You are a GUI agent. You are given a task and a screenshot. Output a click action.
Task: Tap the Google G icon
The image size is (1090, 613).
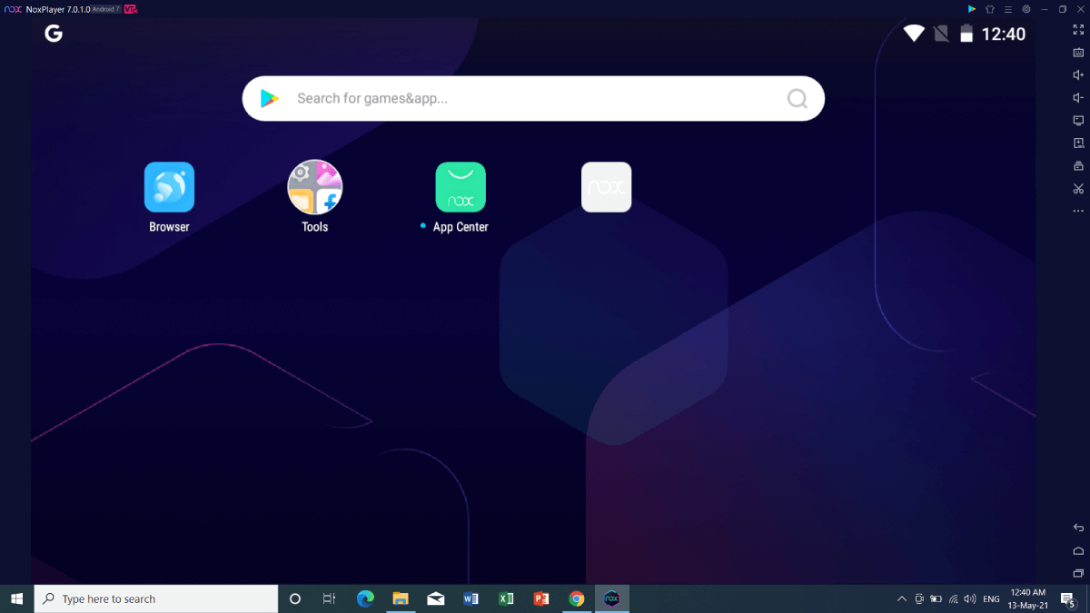tap(54, 34)
